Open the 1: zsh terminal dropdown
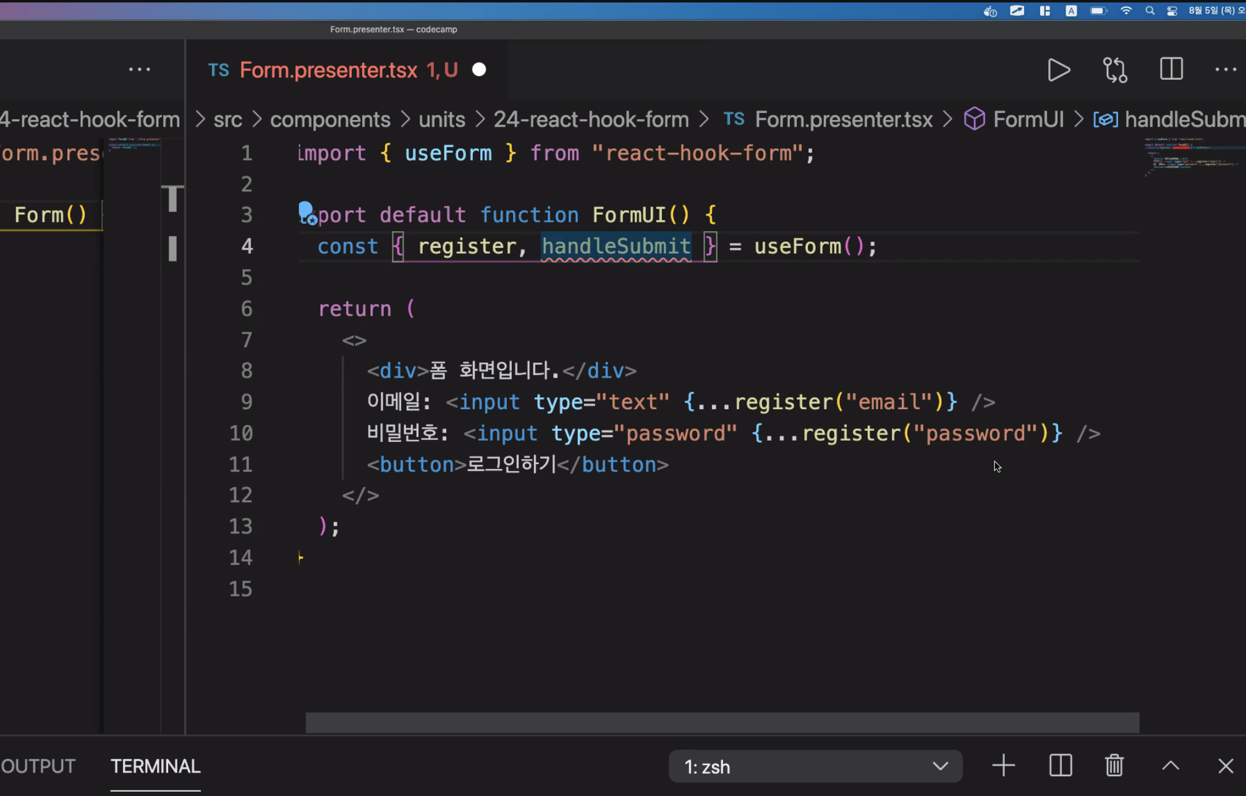The image size is (1246, 796). pos(815,766)
